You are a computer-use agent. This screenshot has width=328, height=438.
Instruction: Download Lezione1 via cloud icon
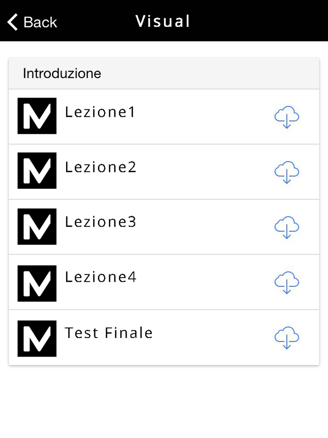pyautogui.click(x=287, y=117)
